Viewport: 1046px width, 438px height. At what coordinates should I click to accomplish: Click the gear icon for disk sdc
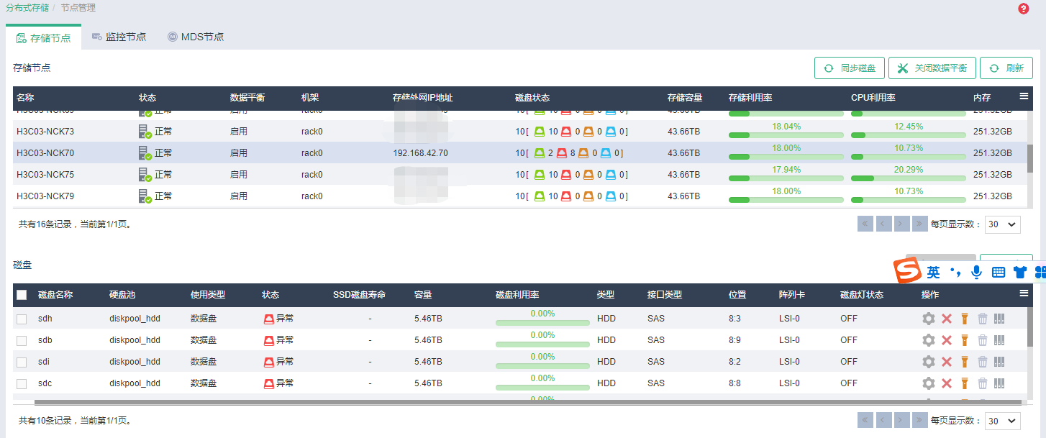pos(929,383)
